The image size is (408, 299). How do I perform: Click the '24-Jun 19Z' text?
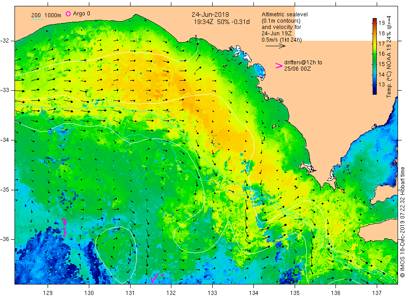click(277, 34)
